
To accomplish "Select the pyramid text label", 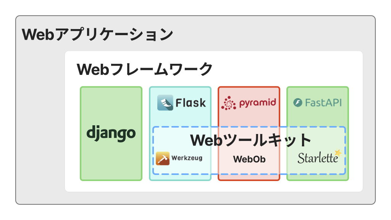I will pos(257,103).
